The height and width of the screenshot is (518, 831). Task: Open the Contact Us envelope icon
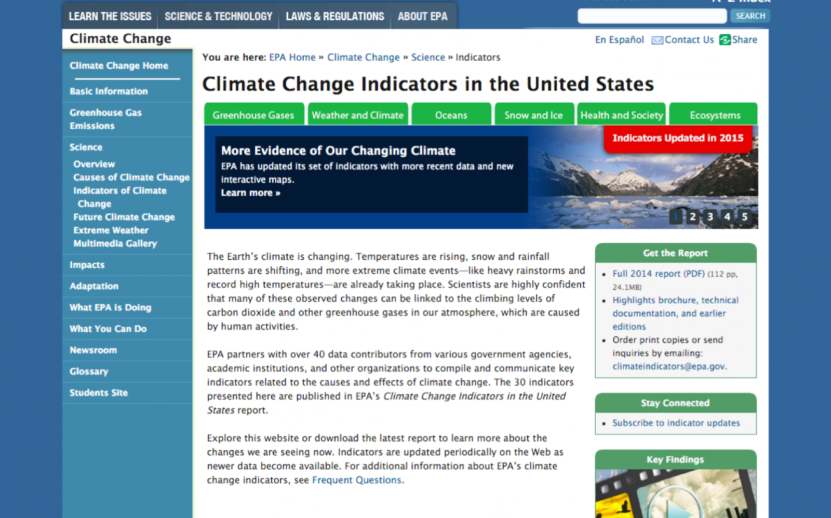tap(656, 39)
